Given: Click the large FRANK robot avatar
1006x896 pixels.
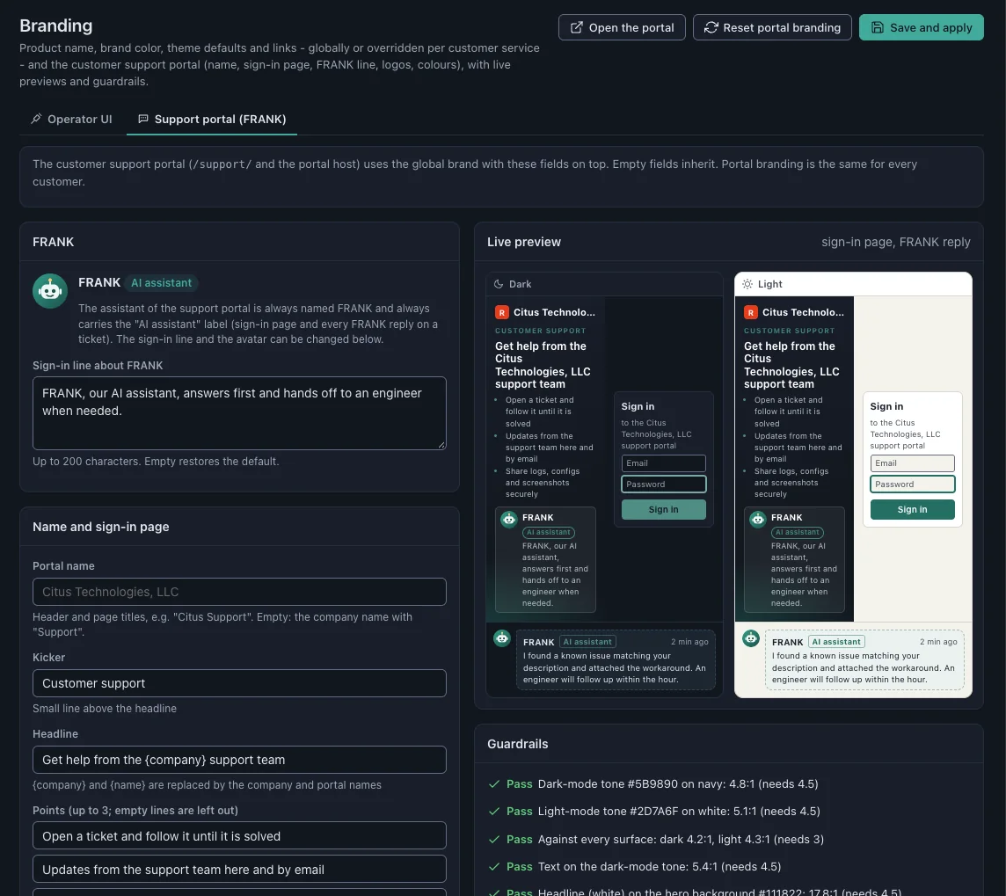Looking at the screenshot, I should point(50,290).
